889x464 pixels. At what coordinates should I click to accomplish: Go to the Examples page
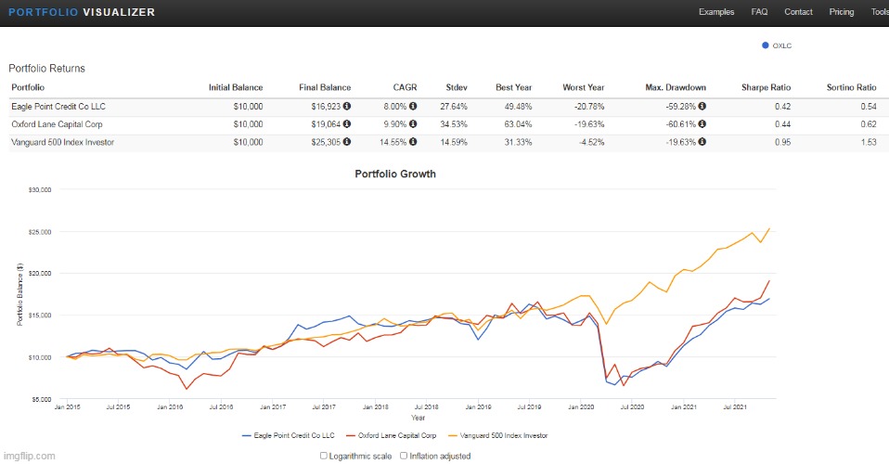pos(715,12)
